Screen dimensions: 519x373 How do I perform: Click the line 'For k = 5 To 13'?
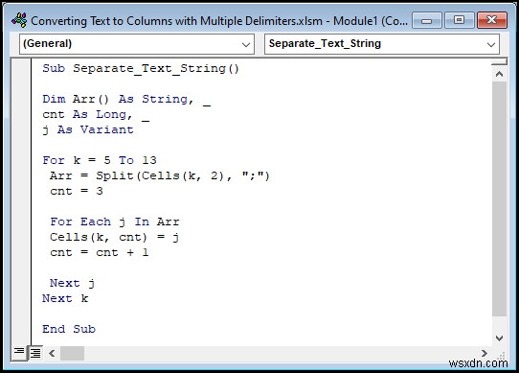(x=100, y=160)
